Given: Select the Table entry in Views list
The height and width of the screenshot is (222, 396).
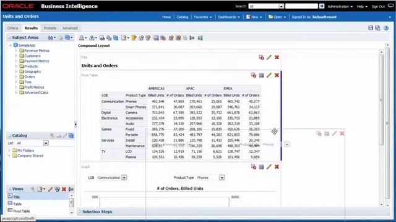Looking at the screenshot, I should coord(17,204).
